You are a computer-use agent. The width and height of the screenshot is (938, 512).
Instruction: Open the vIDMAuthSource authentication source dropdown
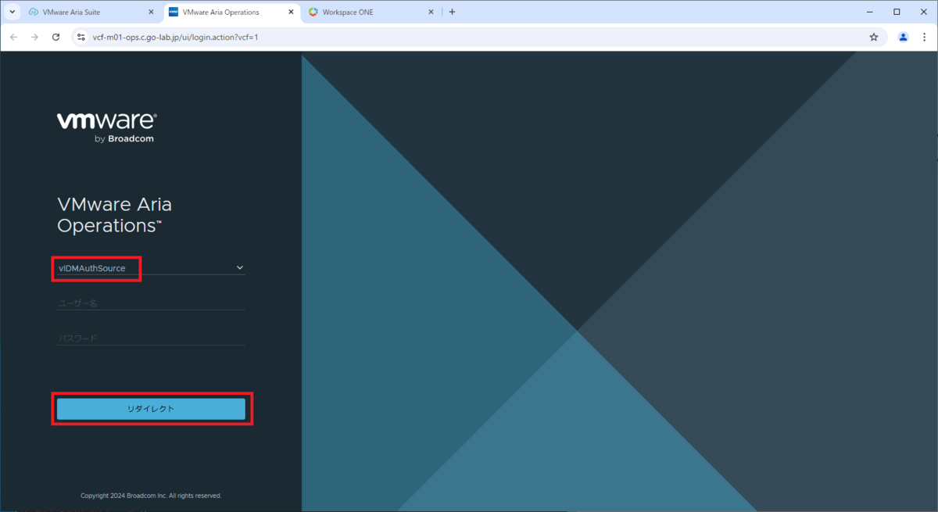(x=151, y=268)
